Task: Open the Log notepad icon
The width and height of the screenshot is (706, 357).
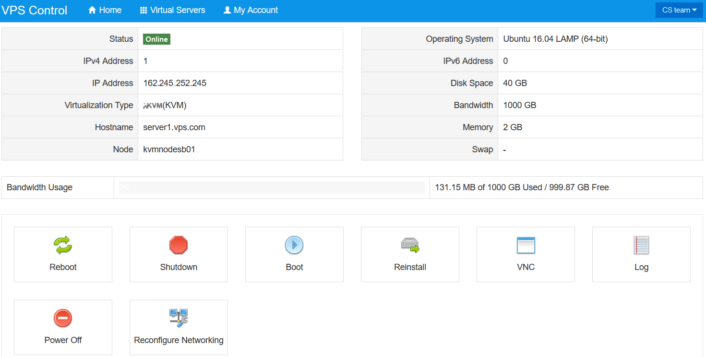Action: [641, 245]
